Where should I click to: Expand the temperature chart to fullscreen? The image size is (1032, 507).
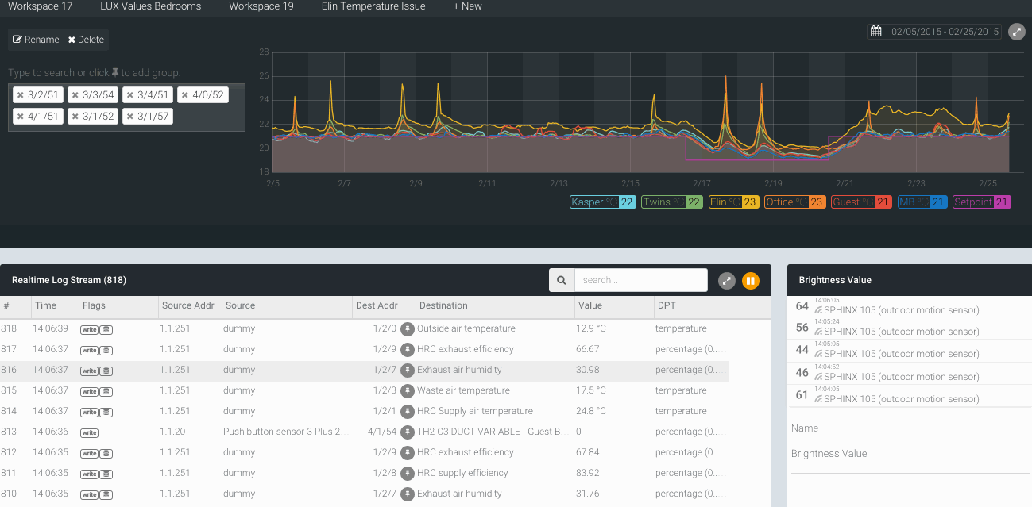tap(1016, 32)
